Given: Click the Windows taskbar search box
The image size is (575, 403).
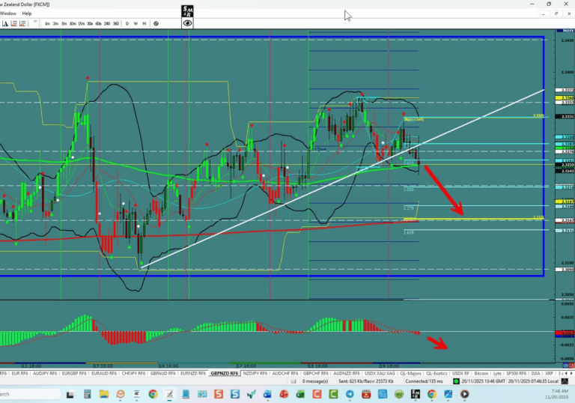Looking at the screenshot, I should pos(30,394).
